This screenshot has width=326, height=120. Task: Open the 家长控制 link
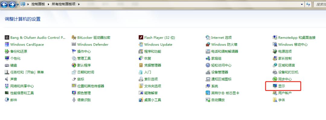coord(285,58)
